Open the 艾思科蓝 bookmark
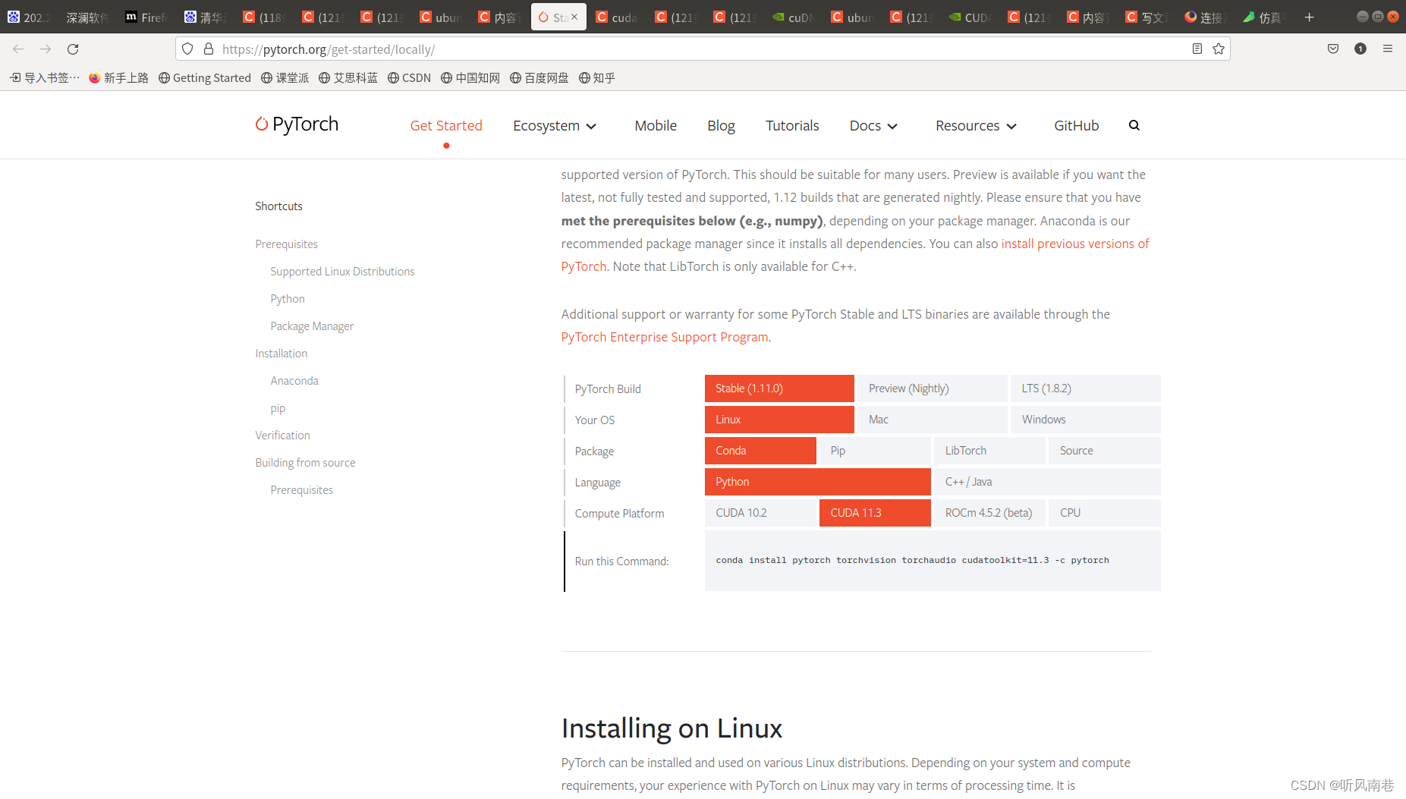This screenshot has height=799, width=1406. pyautogui.click(x=348, y=77)
